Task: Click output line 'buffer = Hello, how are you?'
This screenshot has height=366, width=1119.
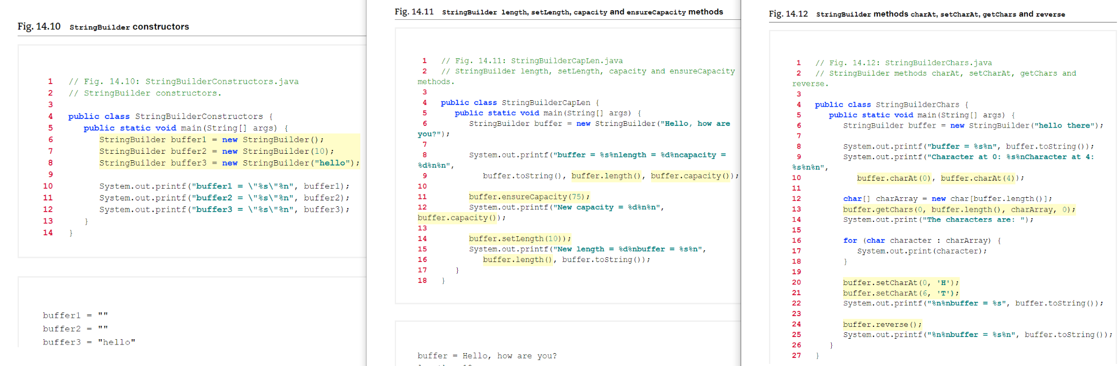Action: point(487,356)
